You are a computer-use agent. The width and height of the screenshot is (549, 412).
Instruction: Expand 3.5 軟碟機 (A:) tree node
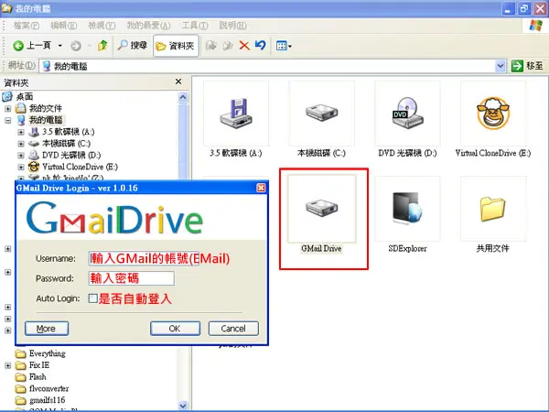click(x=21, y=132)
